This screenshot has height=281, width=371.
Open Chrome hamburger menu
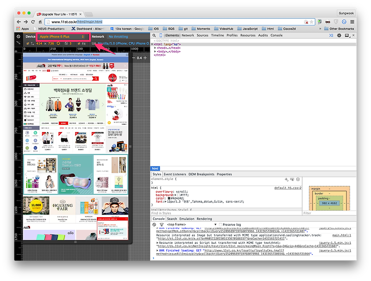tap(352, 22)
